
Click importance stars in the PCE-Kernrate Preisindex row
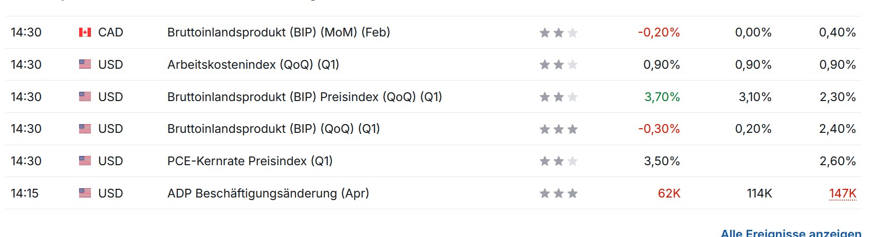click(x=559, y=161)
